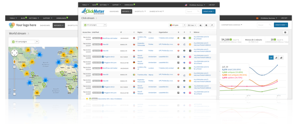The width and height of the screenshot is (297, 124).
Task: Open the Support menu in center window
Action: [x=116, y=5]
